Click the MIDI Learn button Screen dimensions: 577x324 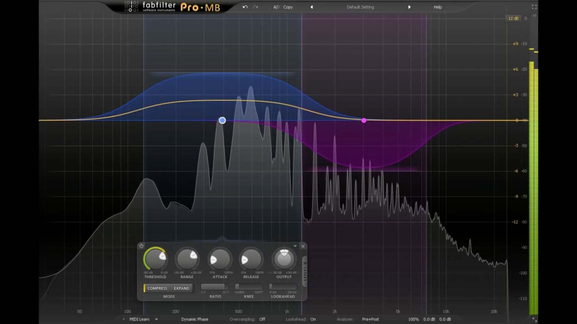tap(139, 319)
